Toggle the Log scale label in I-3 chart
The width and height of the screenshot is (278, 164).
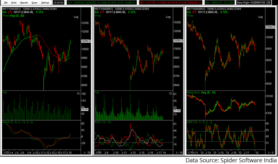260,17
